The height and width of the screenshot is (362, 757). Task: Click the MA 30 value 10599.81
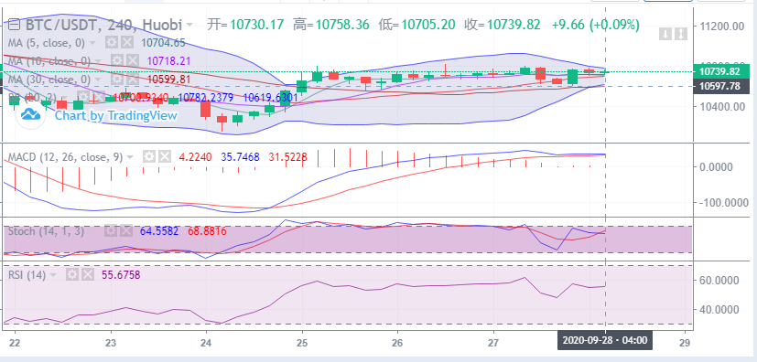(x=168, y=79)
